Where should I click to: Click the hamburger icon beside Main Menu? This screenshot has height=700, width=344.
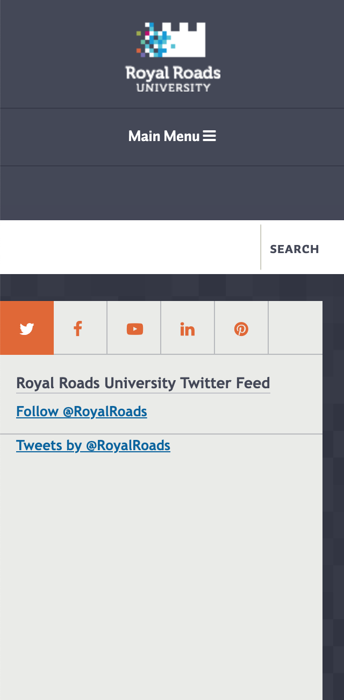pyautogui.click(x=210, y=136)
